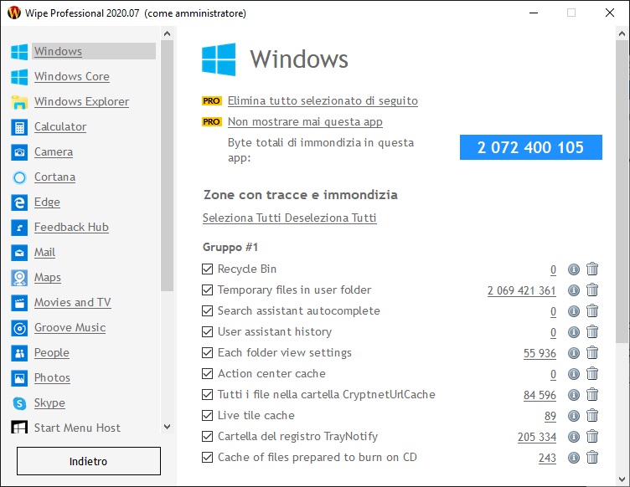630x487 pixels.
Task: Delete Temporary files using trash icon
Action: click(x=592, y=290)
